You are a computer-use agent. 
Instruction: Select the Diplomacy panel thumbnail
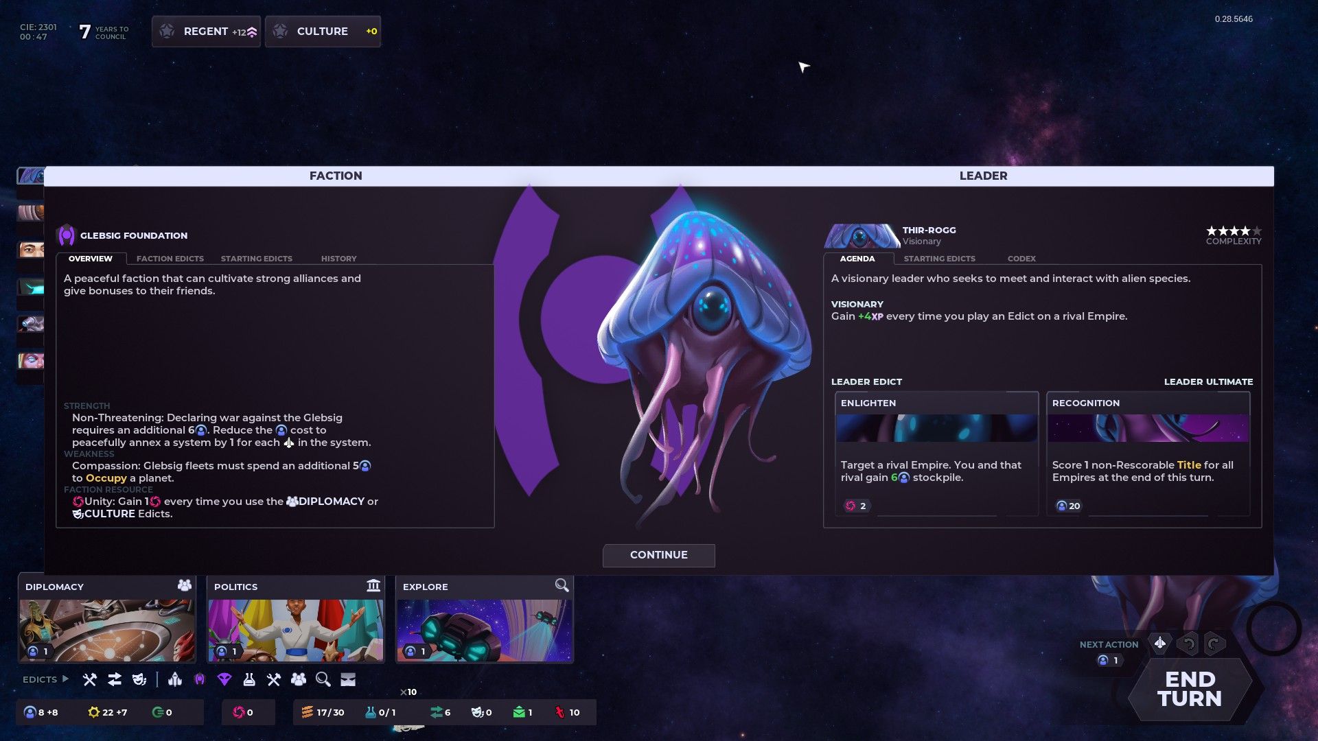[107, 628]
